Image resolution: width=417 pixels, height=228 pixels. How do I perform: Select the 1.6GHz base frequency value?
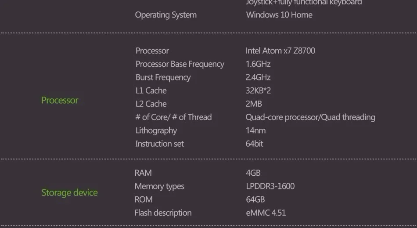point(258,64)
